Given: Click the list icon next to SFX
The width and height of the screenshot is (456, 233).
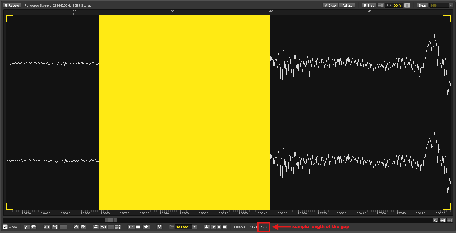Looking at the screenshot, I should (x=138, y=227).
